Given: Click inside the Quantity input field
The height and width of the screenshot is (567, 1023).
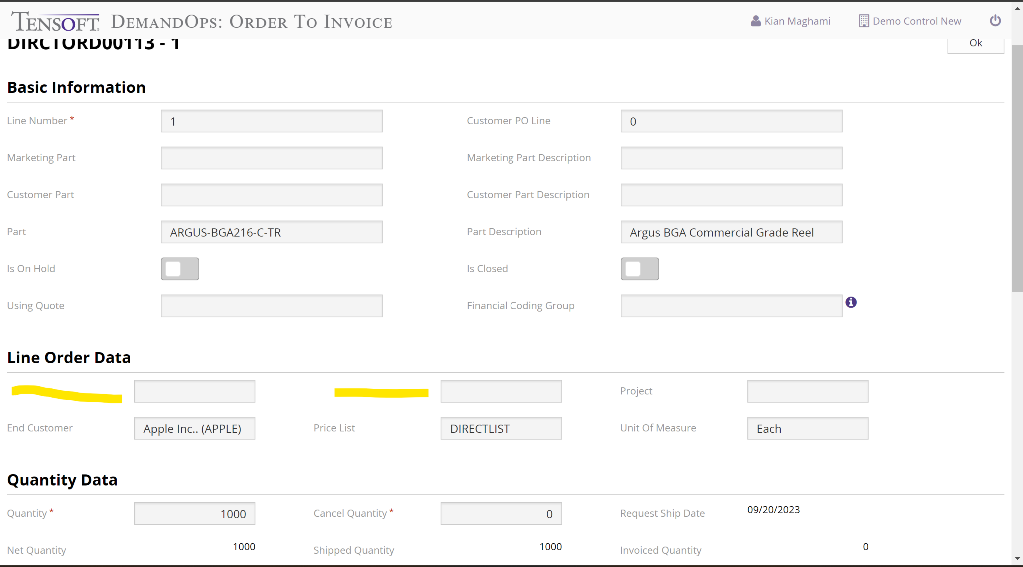Looking at the screenshot, I should [x=194, y=513].
